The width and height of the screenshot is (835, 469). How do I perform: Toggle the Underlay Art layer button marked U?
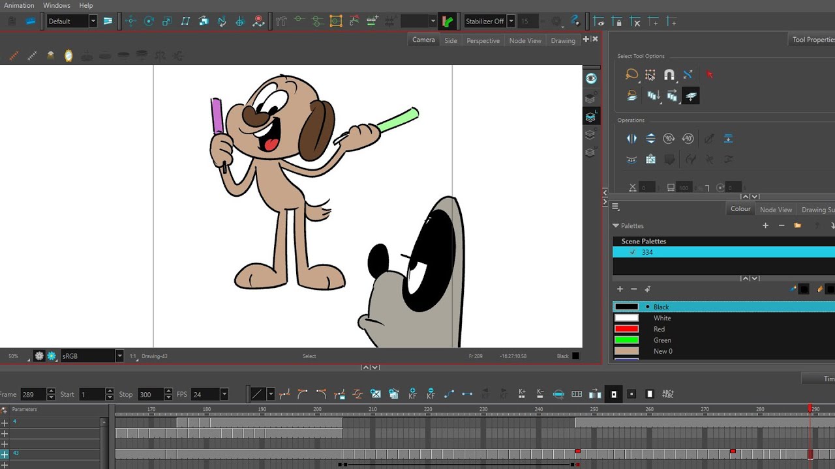[590, 152]
